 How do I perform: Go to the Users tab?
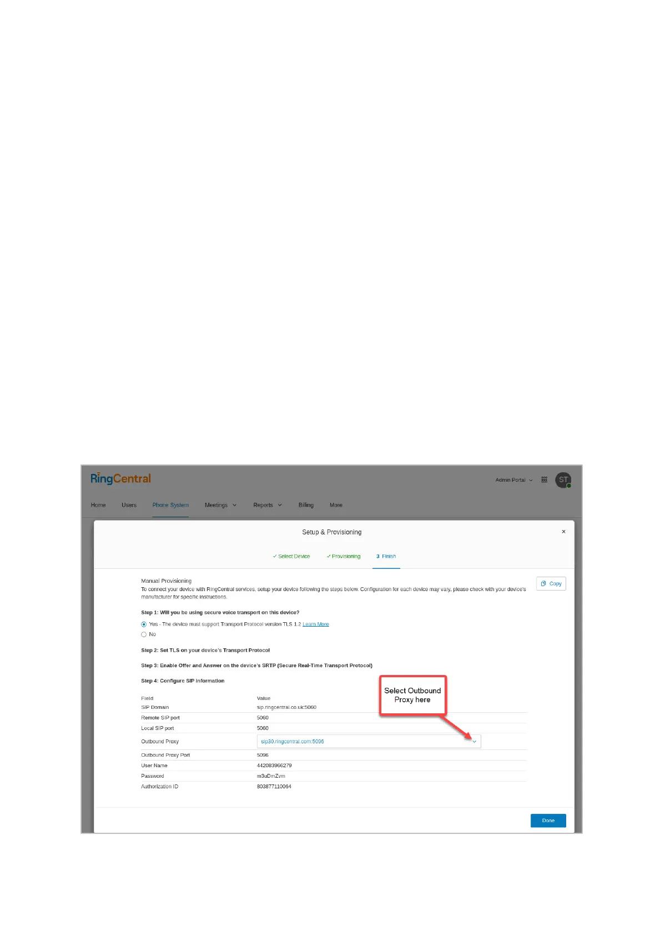tap(129, 505)
